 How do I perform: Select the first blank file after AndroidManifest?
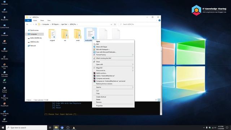[x=103, y=34]
